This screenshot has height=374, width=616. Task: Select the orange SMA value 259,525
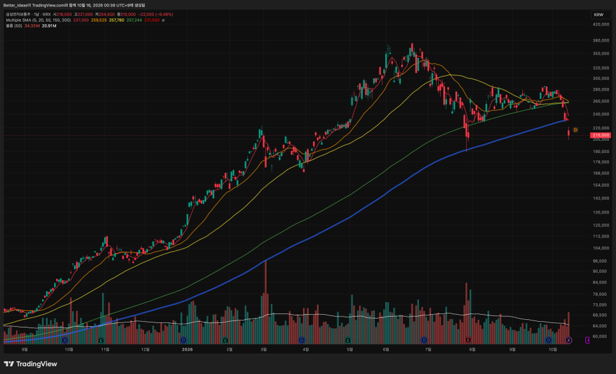99,20
